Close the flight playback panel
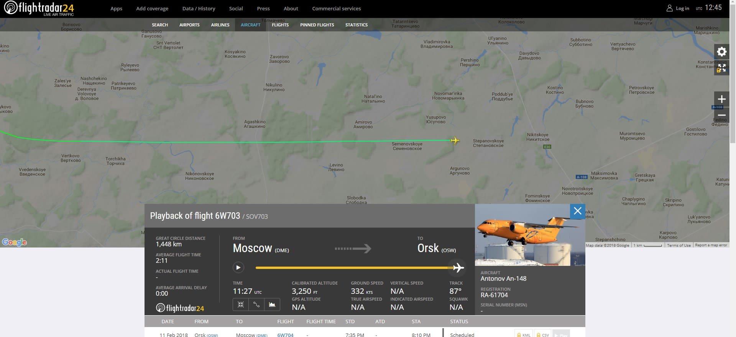This screenshot has height=337, width=736. 578,211
